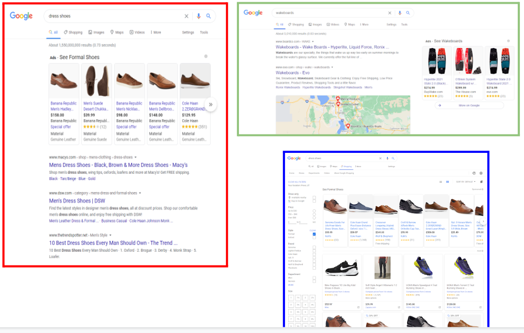The image size is (524, 333).
Task: Open O'Brien System Wakeboard ad thumbnail
Action: [468, 61]
